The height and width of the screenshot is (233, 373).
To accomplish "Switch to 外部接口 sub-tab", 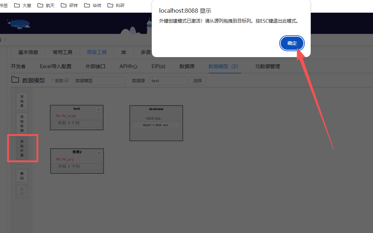I will [x=95, y=66].
